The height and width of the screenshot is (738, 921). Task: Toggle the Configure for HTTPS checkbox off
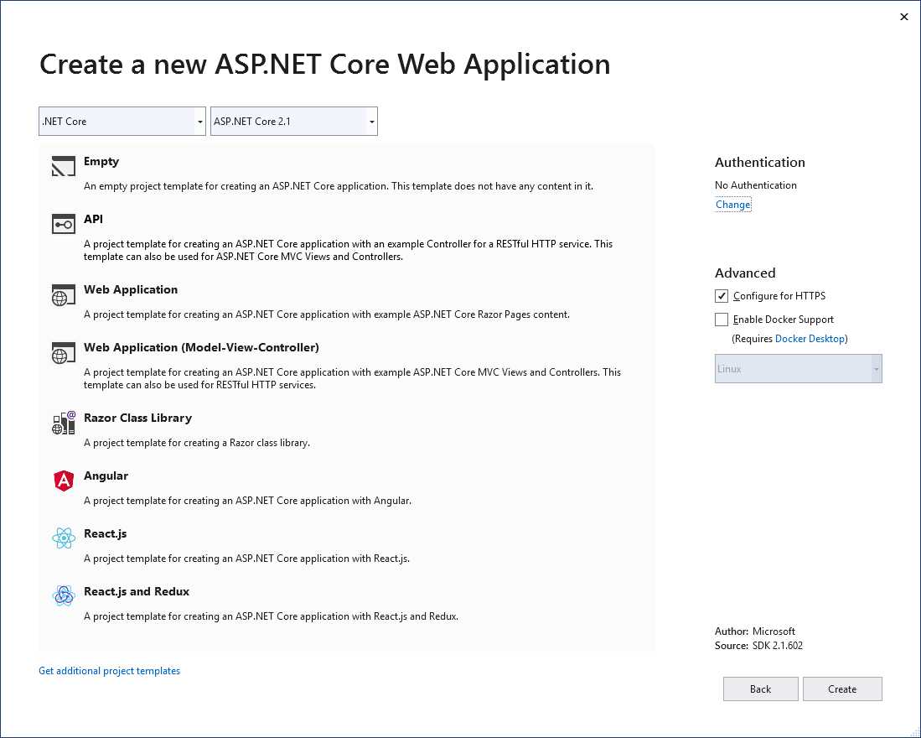coord(722,296)
